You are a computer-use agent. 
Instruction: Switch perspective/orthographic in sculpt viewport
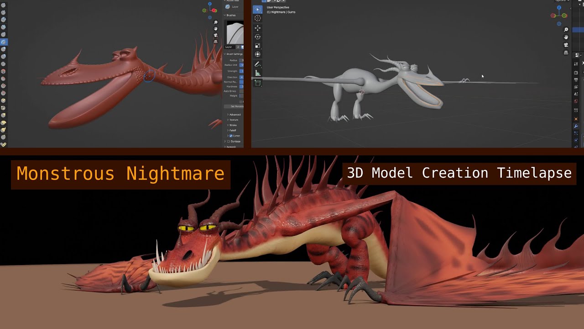(215, 42)
